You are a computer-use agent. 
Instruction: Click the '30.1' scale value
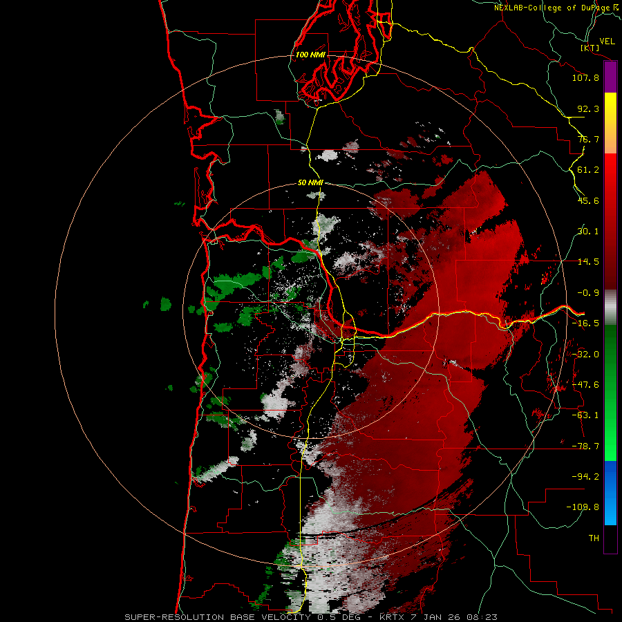click(588, 232)
